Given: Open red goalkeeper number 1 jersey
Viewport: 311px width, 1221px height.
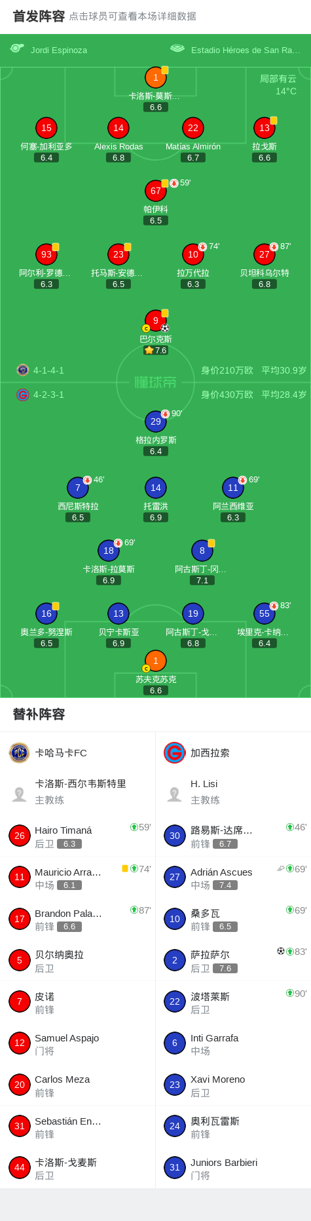Looking at the screenshot, I should point(156,77).
